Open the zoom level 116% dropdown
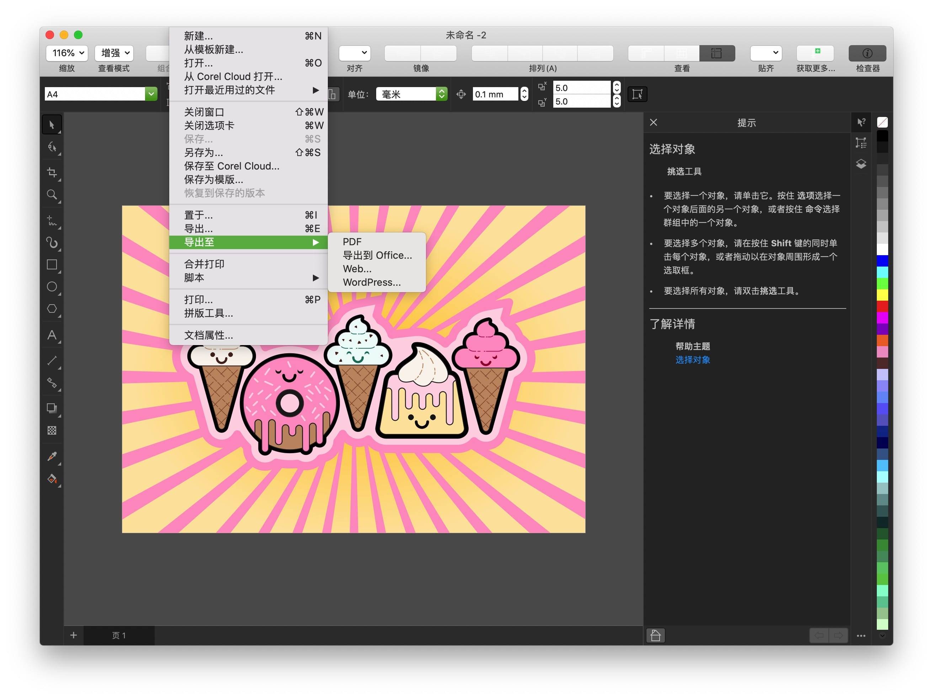This screenshot has height=698, width=933. point(67,53)
